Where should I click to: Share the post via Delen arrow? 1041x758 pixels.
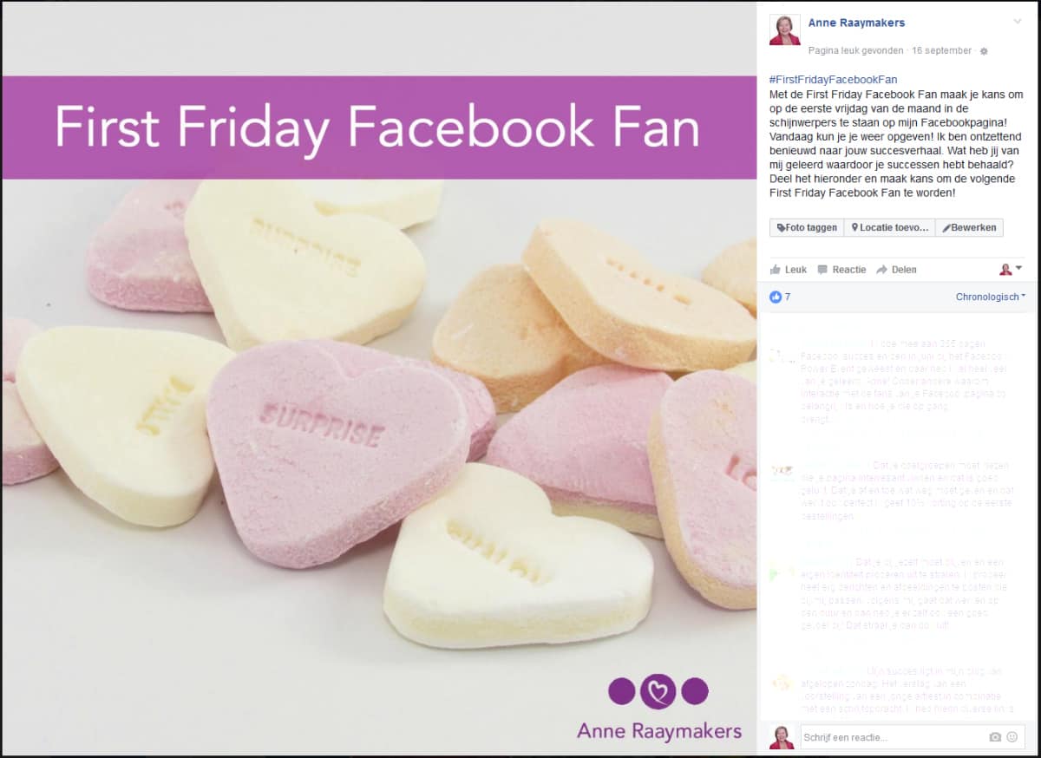coord(896,270)
